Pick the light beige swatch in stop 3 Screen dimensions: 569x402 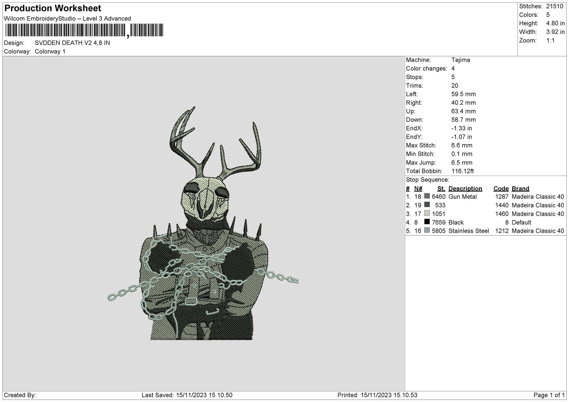tap(427, 214)
